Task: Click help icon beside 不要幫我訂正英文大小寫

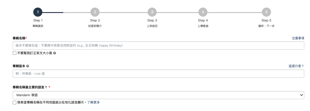Action: (54, 53)
